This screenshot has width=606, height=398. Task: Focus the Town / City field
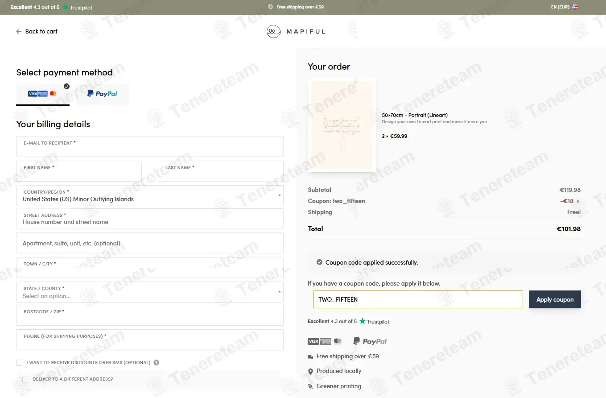tap(150, 268)
